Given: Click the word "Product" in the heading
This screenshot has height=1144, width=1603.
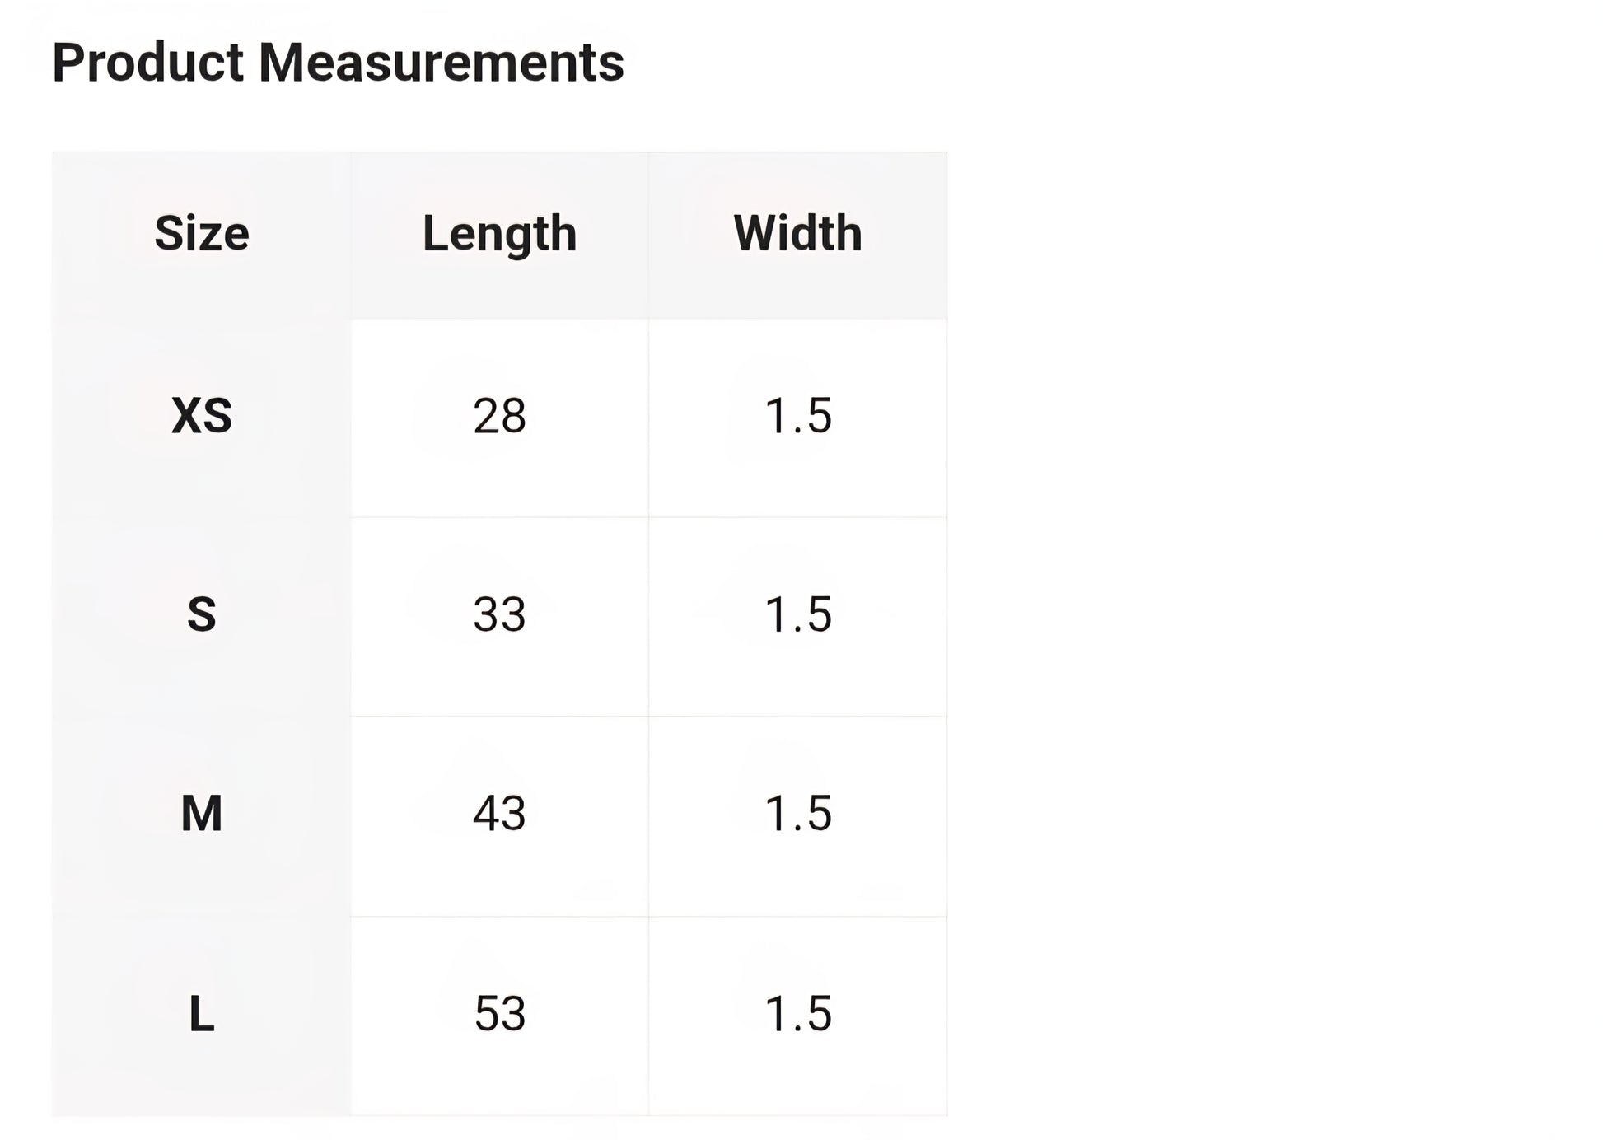Looking at the screenshot, I should click(148, 63).
